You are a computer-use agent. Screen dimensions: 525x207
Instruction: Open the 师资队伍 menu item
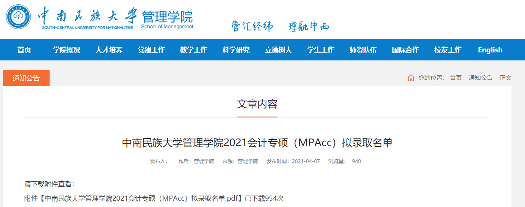(363, 50)
